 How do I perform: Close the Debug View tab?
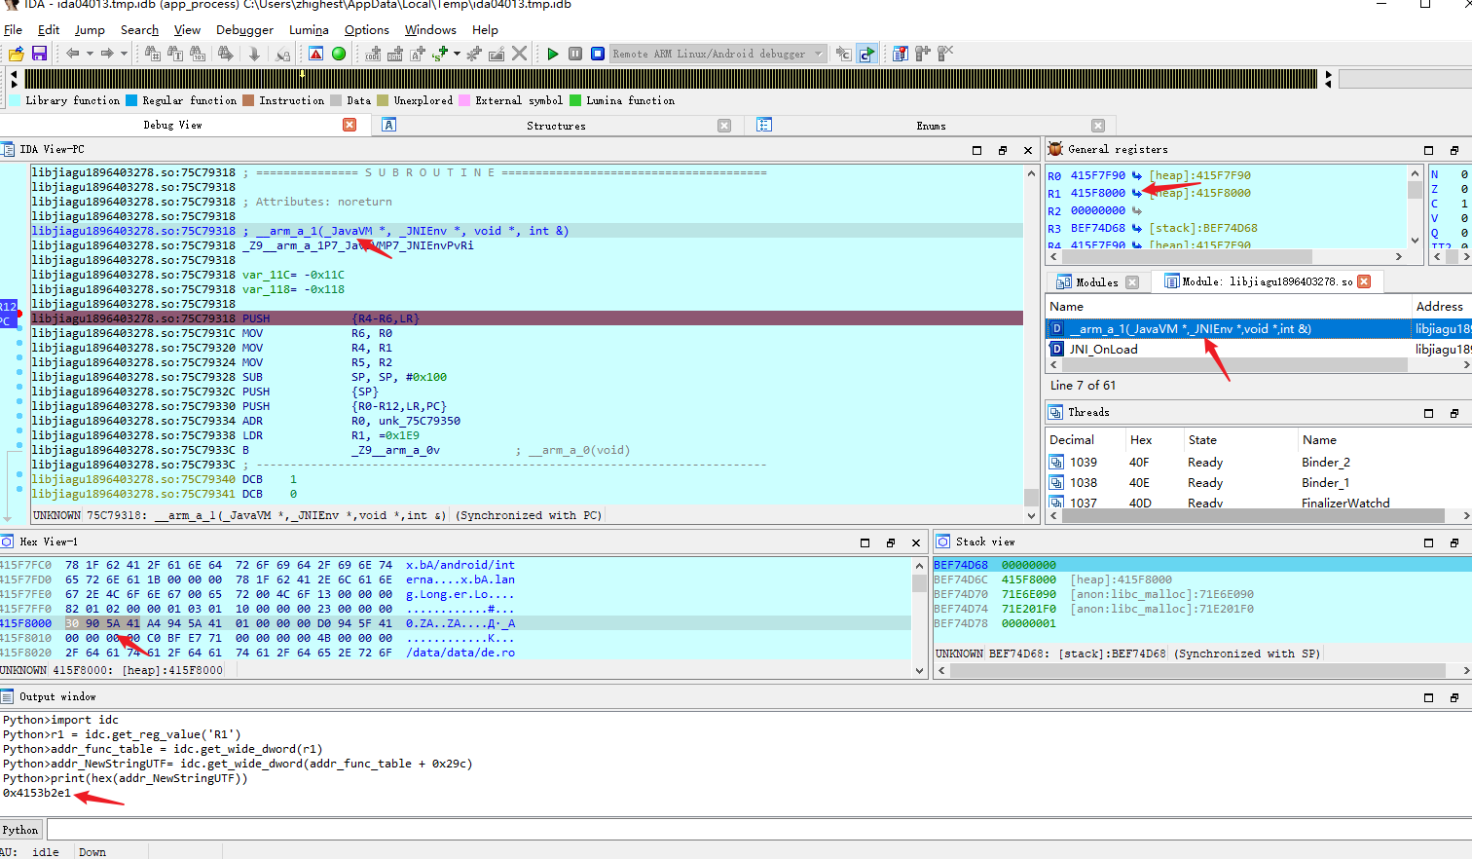point(350,125)
